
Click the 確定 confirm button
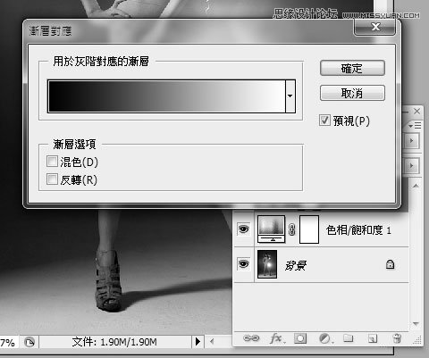coord(352,68)
